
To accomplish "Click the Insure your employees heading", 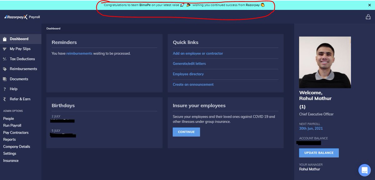I will [199, 106].
